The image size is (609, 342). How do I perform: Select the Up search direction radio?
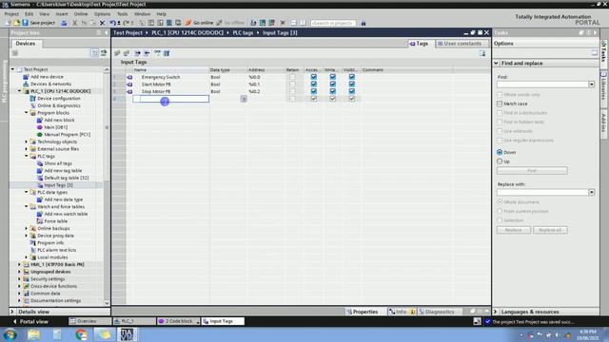tap(500, 161)
